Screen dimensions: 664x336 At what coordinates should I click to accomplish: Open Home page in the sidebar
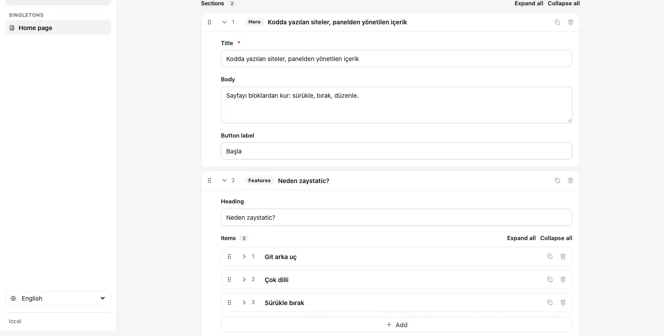(58, 28)
